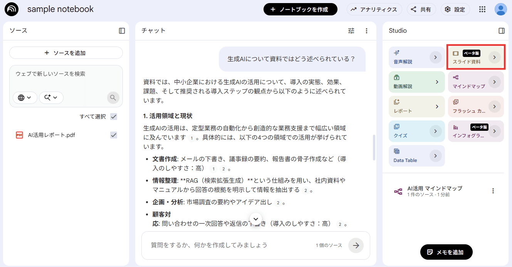
Task: Expand スライド資料 customization arrow
Action: [495, 57]
